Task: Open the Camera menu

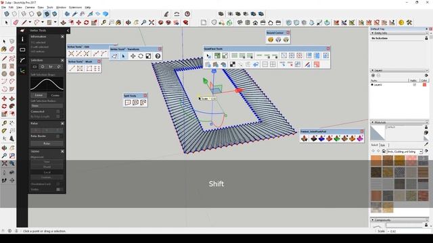Action: (30, 7)
